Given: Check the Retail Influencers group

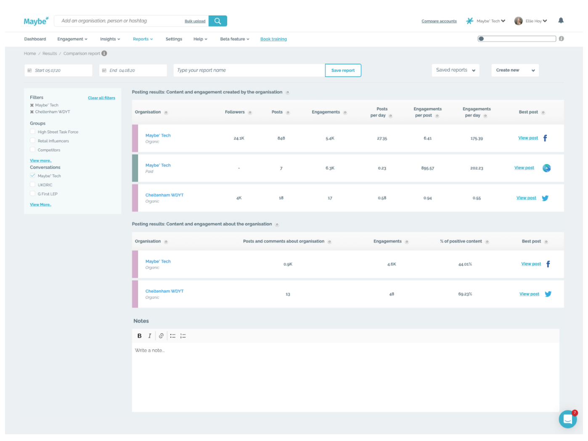Looking at the screenshot, I should [x=32, y=141].
